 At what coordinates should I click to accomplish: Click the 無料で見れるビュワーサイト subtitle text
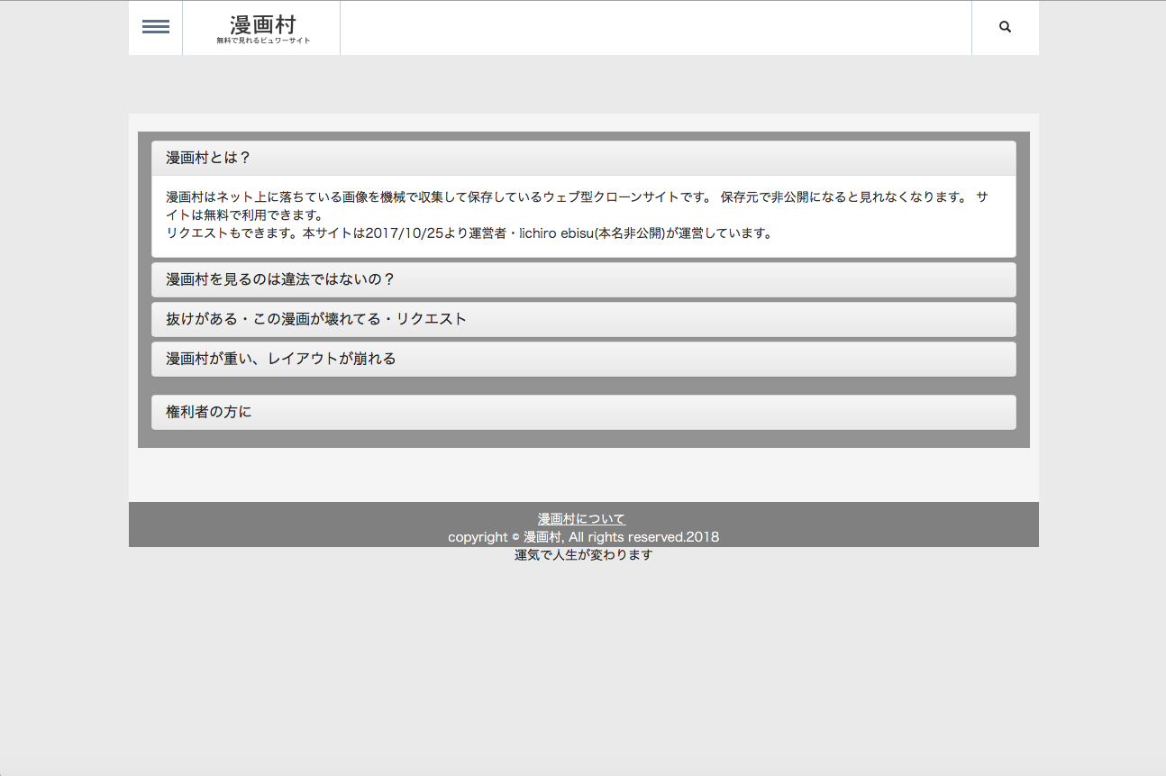[263, 41]
